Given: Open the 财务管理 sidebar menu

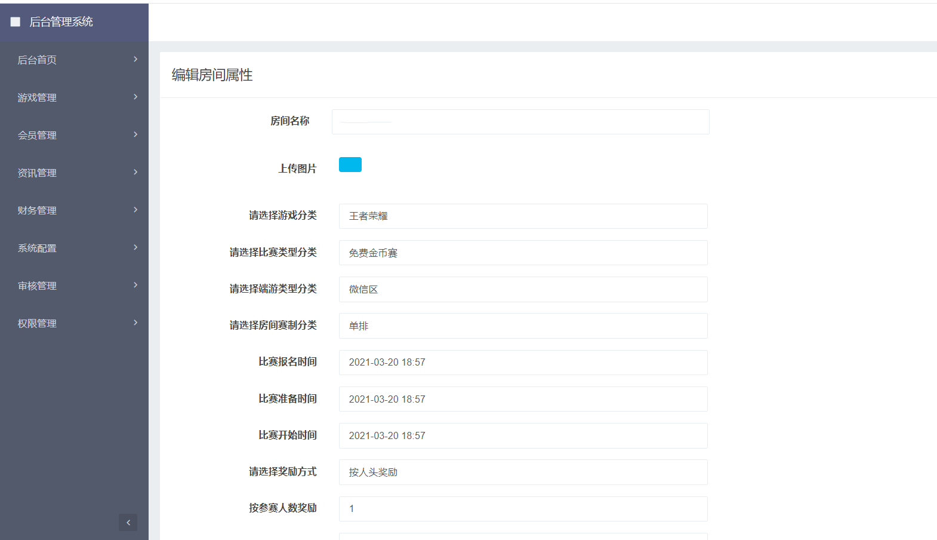Looking at the screenshot, I should coord(37,210).
